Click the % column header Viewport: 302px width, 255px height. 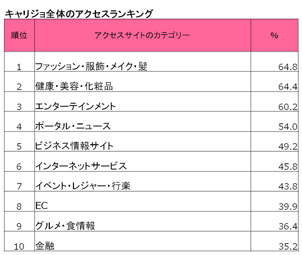274,35
